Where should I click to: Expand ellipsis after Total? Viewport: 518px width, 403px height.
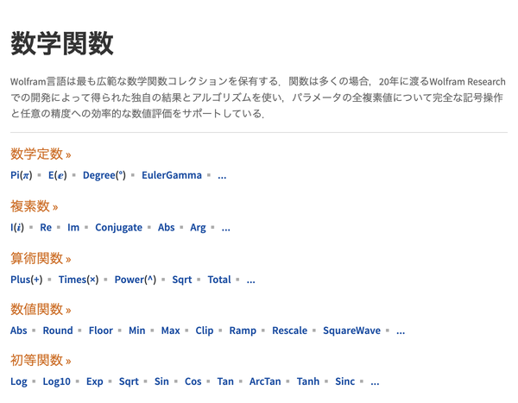pos(250,280)
